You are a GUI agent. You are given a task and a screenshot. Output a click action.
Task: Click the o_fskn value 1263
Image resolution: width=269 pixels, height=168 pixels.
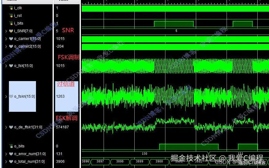tap(60, 96)
